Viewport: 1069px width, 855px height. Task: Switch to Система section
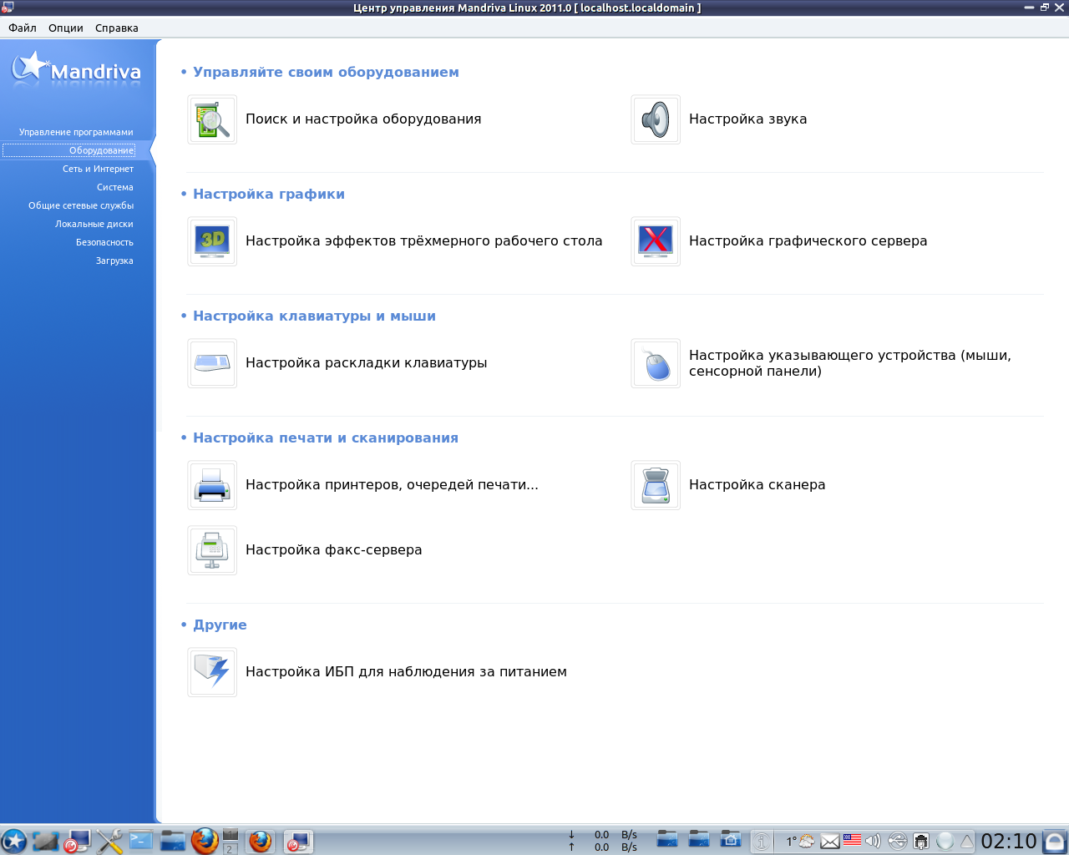pyautogui.click(x=115, y=187)
